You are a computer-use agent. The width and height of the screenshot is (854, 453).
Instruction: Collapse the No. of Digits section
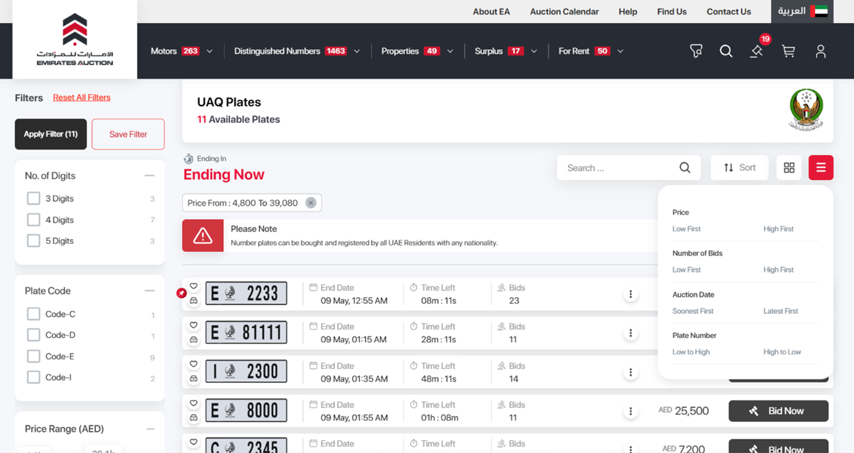[x=149, y=176]
